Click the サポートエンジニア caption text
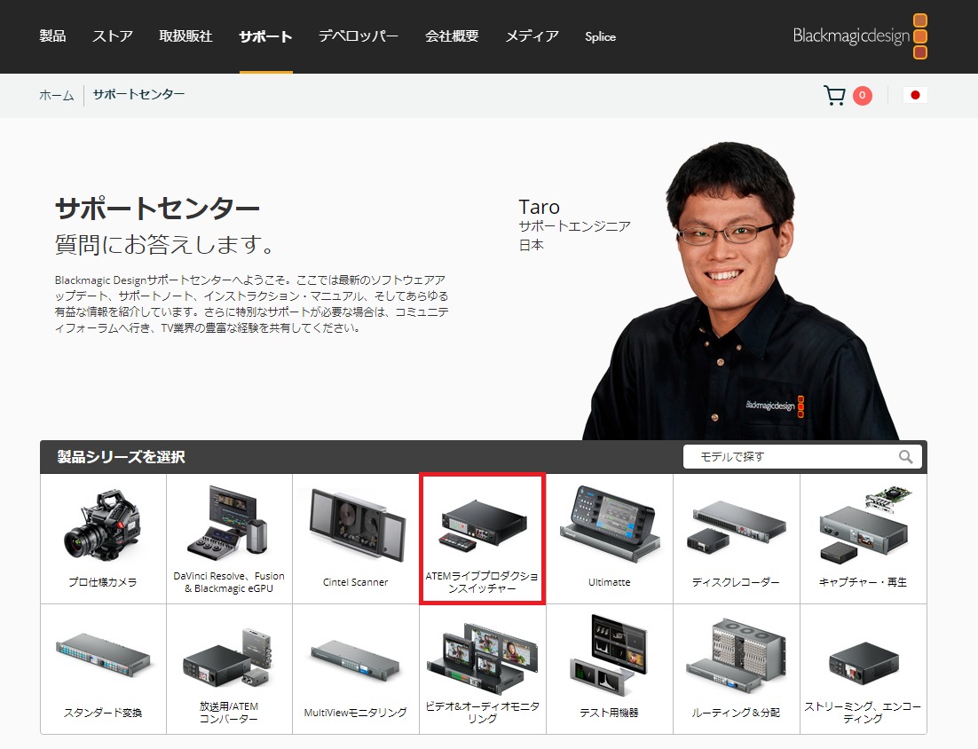The image size is (978, 749). (x=574, y=225)
